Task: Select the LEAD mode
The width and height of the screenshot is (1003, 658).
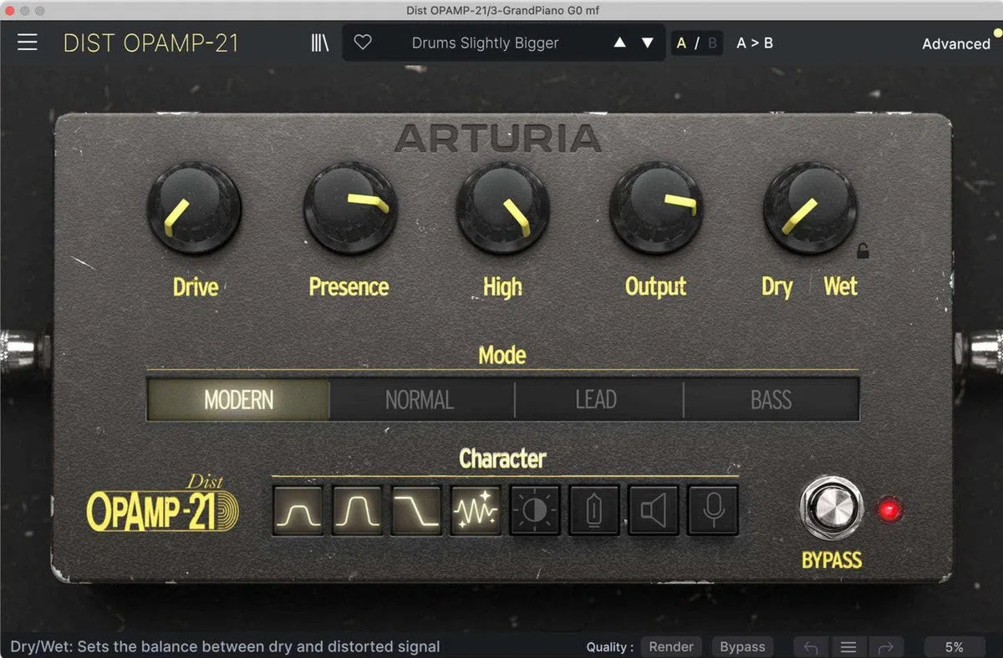Action: tap(595, 400)
